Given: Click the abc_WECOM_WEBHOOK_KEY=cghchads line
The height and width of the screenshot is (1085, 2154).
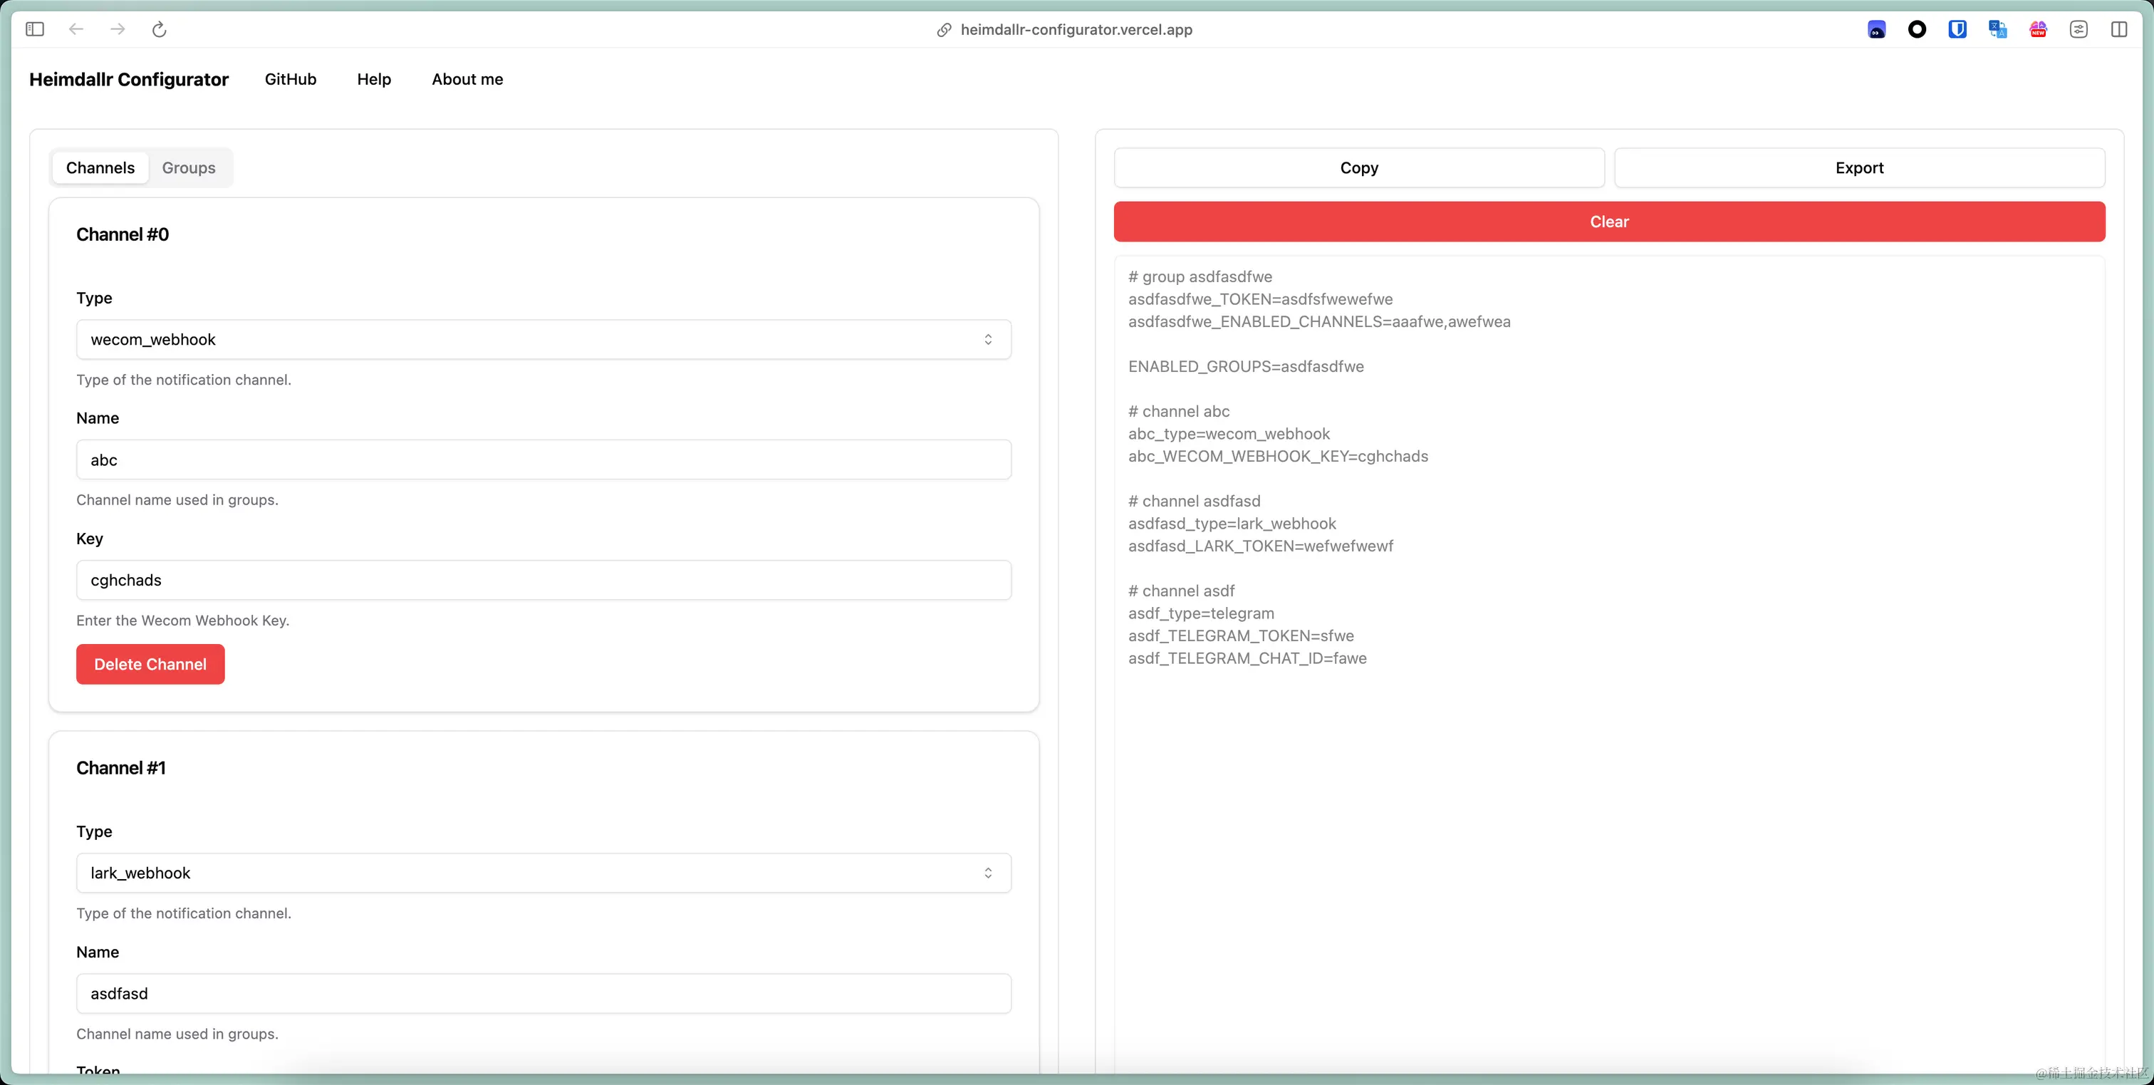Looking at the screenshot, I should tap(1278, 457).
